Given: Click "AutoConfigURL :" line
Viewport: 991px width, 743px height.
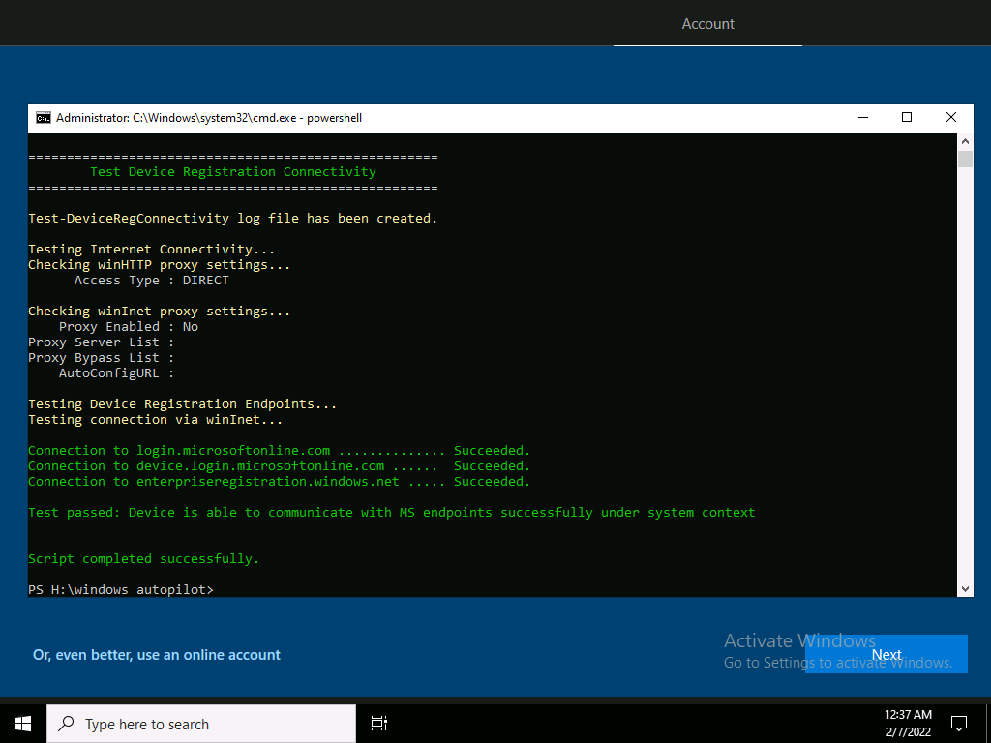Looking at the screenshot, I should point(116,372).
